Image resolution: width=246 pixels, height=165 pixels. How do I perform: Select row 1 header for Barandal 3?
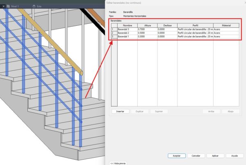[114, 29]
